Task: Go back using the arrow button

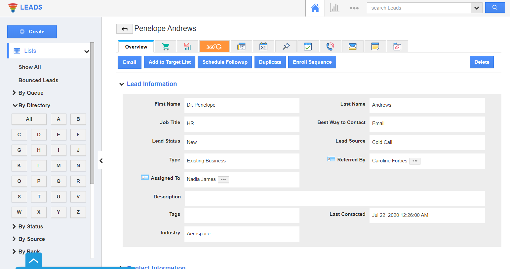Action: [x=125, y=29]
